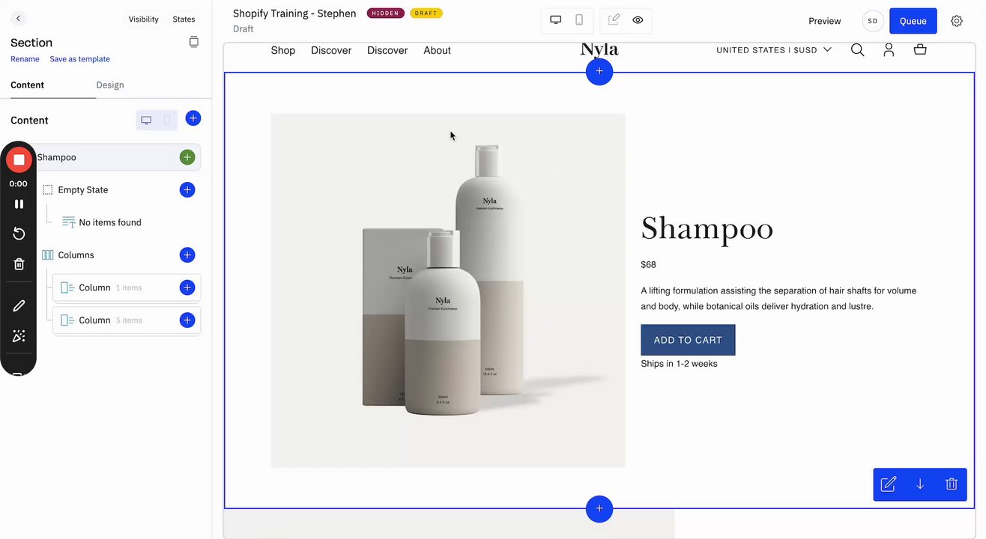Add an element to Empty State
This screenshot has width=986, height=539.
click(187, 190)
